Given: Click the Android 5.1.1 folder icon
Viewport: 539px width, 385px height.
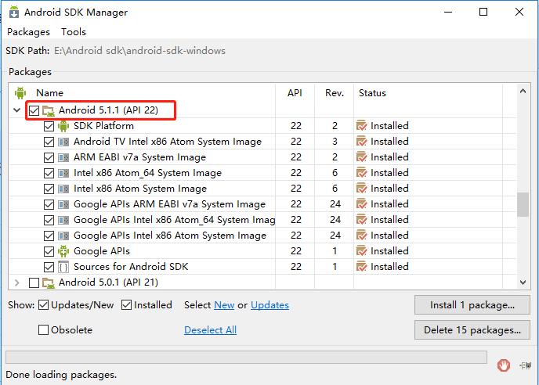Looking at the screenshot, I should 49,110.
